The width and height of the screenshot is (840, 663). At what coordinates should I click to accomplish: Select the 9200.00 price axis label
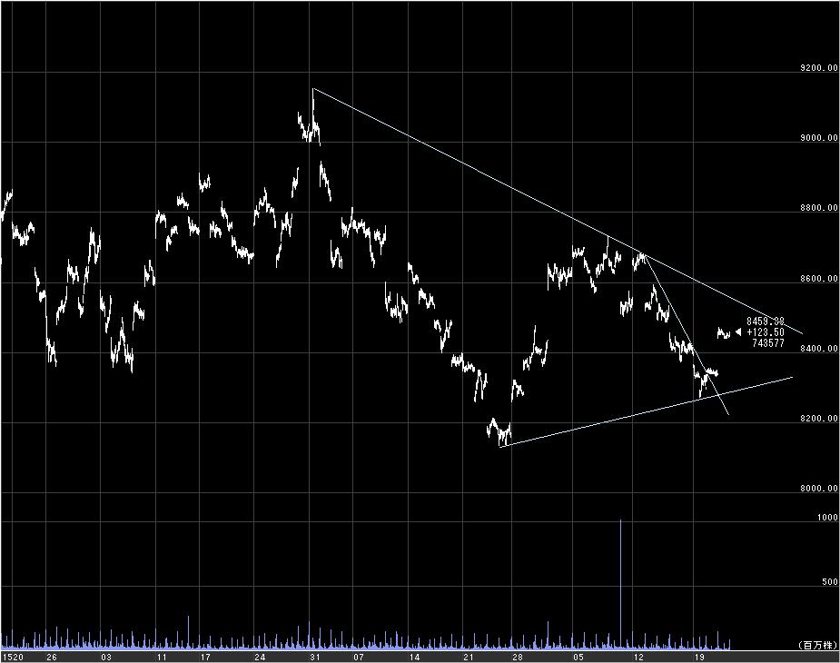tap(819, 67)
